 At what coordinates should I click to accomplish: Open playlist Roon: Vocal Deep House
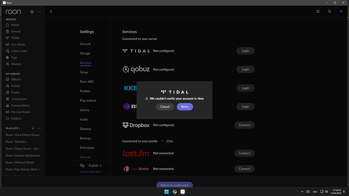tap(22, 135)
